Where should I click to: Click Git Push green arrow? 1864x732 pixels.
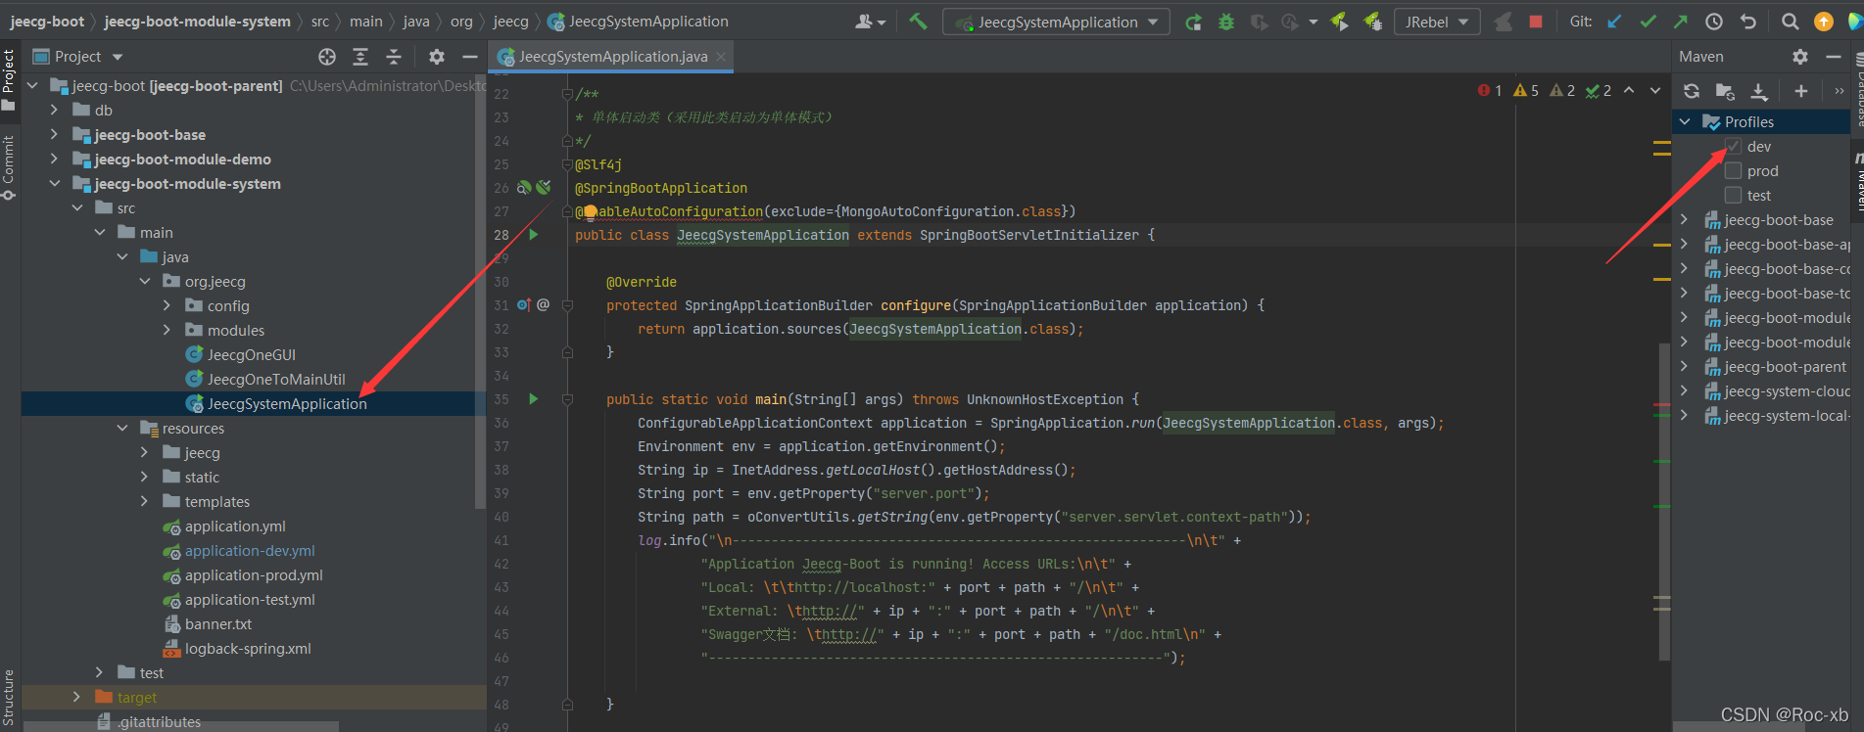click(x=1681, y=22)
